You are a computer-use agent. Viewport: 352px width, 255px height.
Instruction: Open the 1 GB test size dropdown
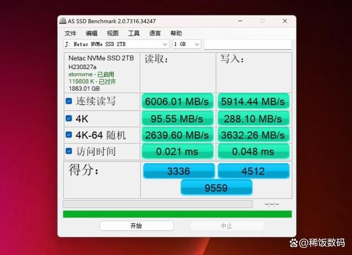point(186,44)
